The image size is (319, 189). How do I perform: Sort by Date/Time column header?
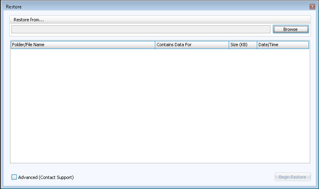click(282, 45)
